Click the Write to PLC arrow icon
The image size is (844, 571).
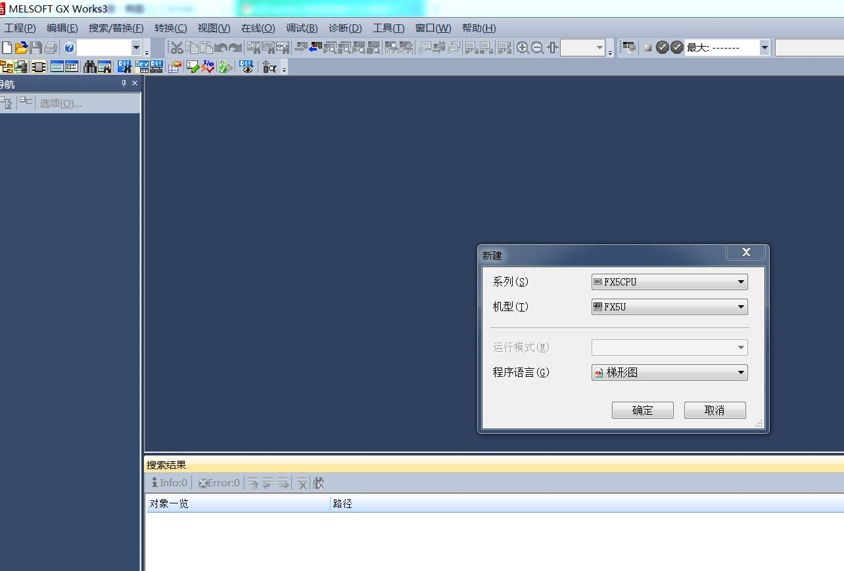(x=301, y=47)
